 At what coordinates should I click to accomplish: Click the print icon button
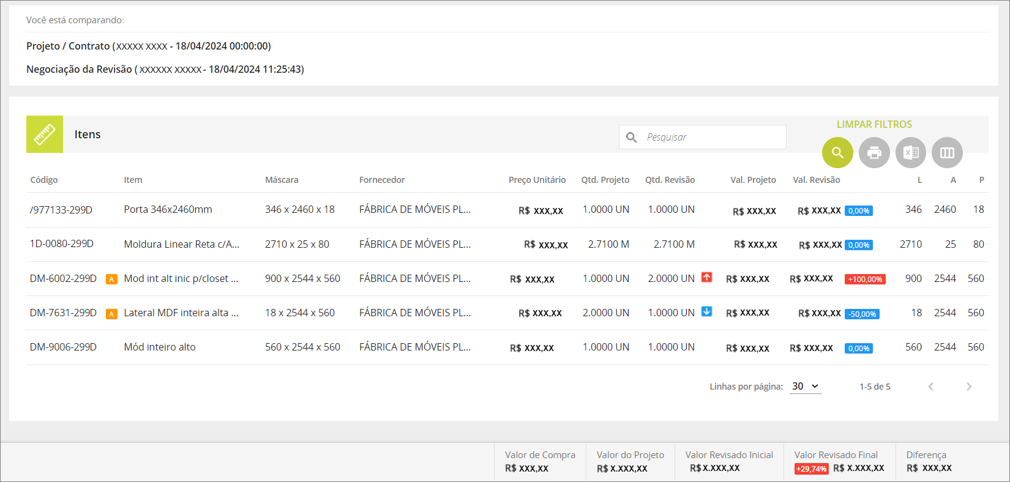[x=874, y=152]
